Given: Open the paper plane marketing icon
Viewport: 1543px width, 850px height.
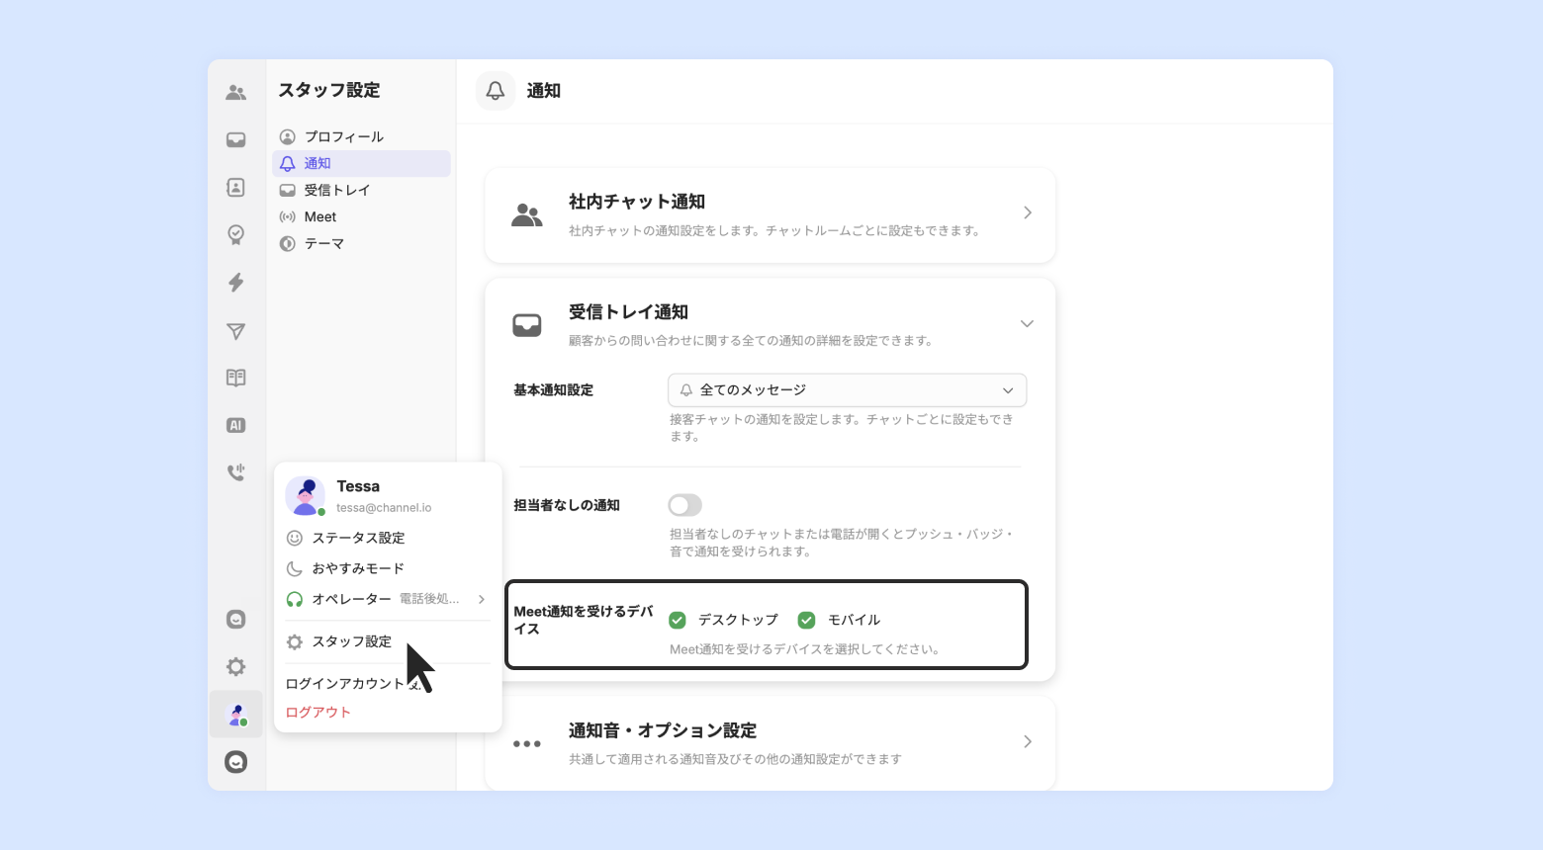Looking at the screenshot, I should pos(235,331).
